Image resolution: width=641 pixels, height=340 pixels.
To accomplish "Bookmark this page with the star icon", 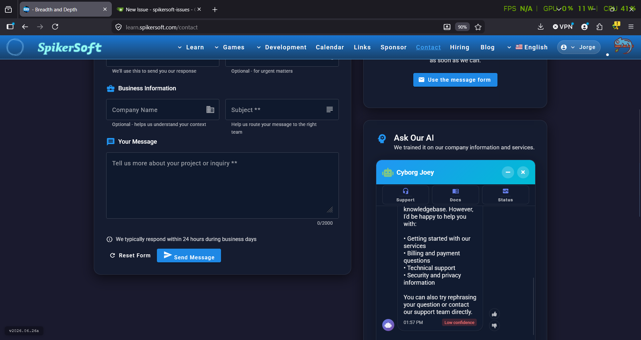I will (x=478, y=27).
